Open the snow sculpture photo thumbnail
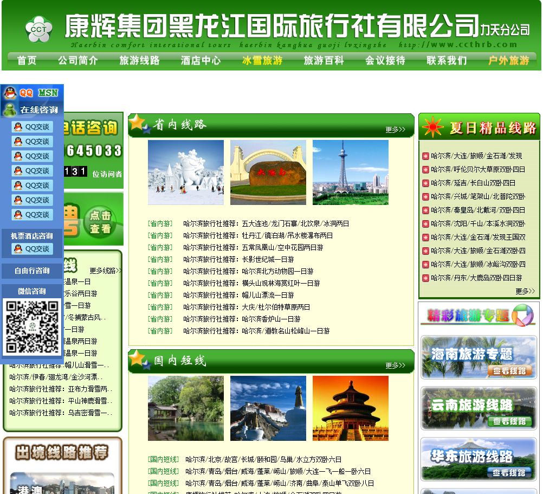Screen dimensions: 543x494 pos(186,172)
